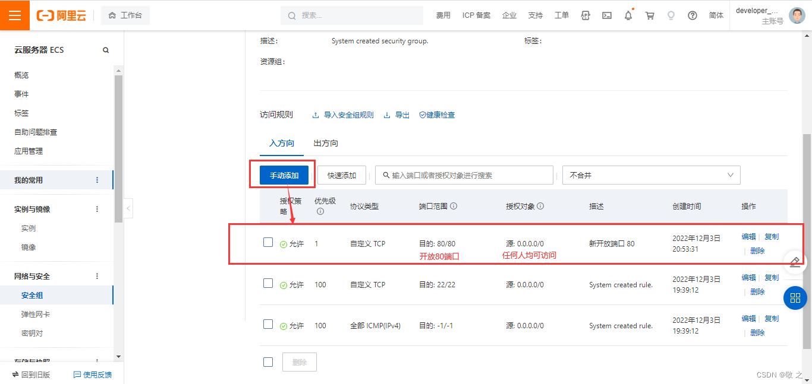Click the 快速添加 button

(x=342, y=176)
